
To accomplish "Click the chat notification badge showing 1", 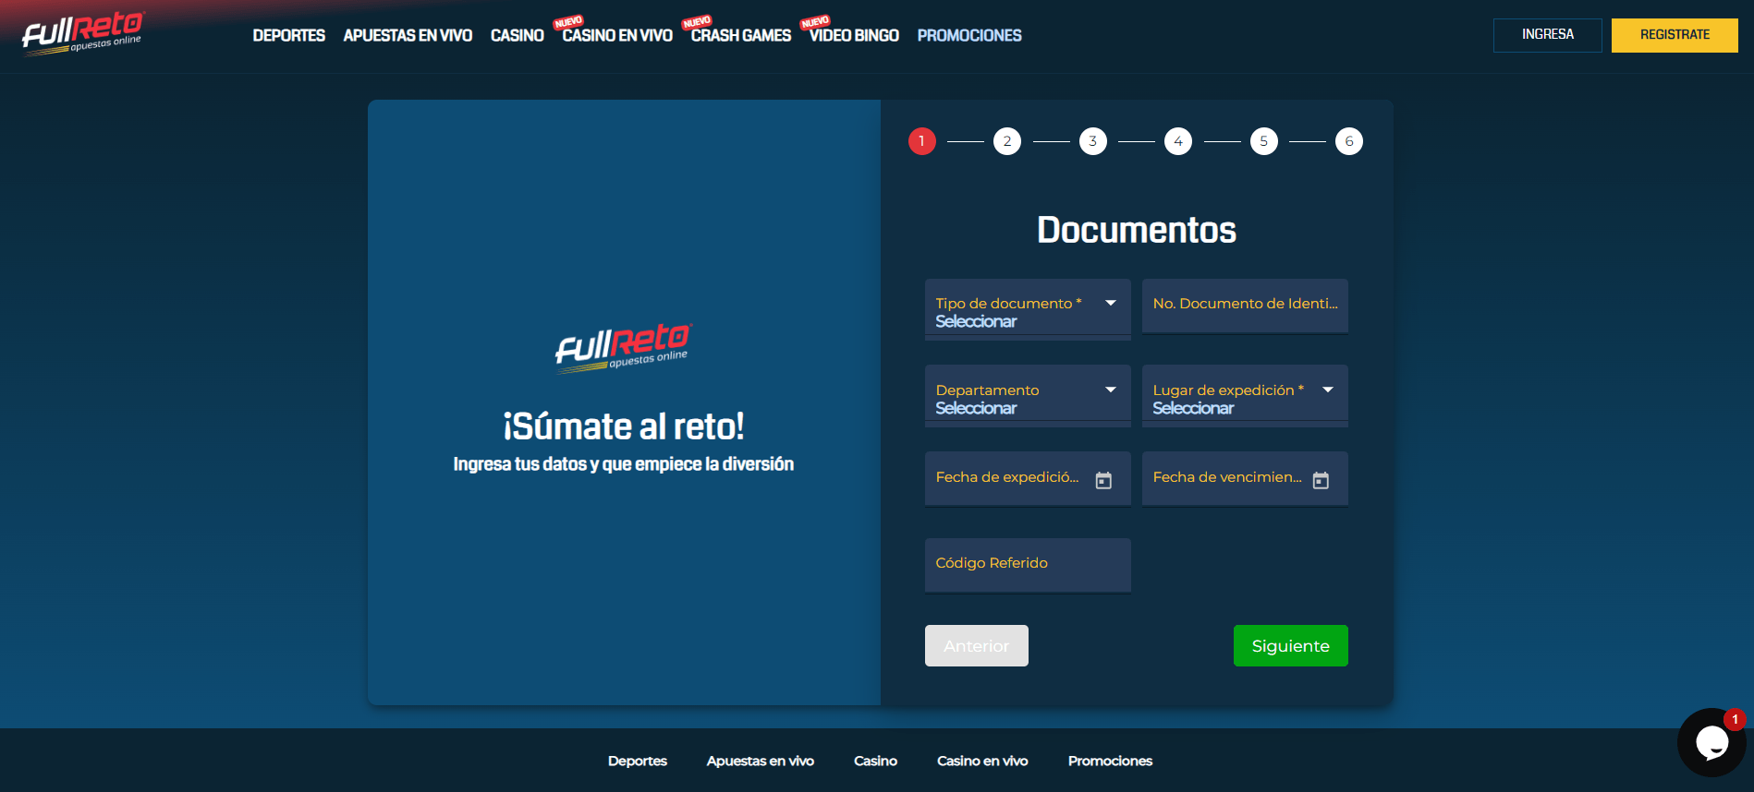I will point(1735,719).
